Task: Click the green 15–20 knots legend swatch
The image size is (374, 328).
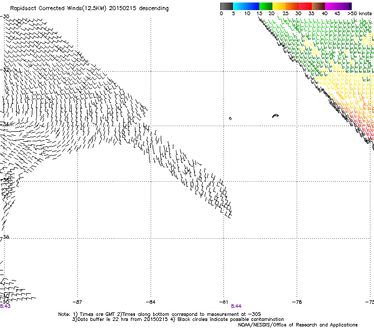Action: [266, 6]
